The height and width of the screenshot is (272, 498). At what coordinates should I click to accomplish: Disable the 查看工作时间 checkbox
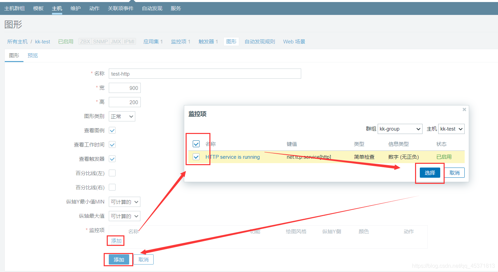click(x=112, y=145)
